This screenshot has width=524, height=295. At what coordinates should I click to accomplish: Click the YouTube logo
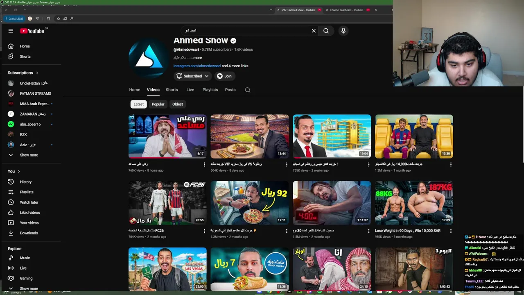[x=32, y=31]
